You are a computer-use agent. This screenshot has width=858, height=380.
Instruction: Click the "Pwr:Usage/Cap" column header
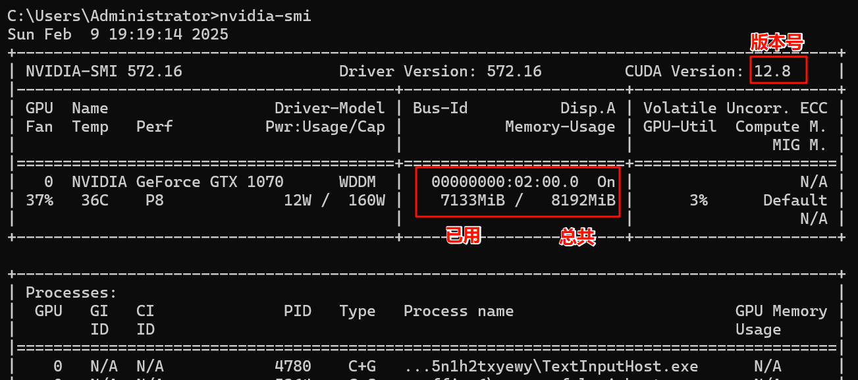point(325,126)
